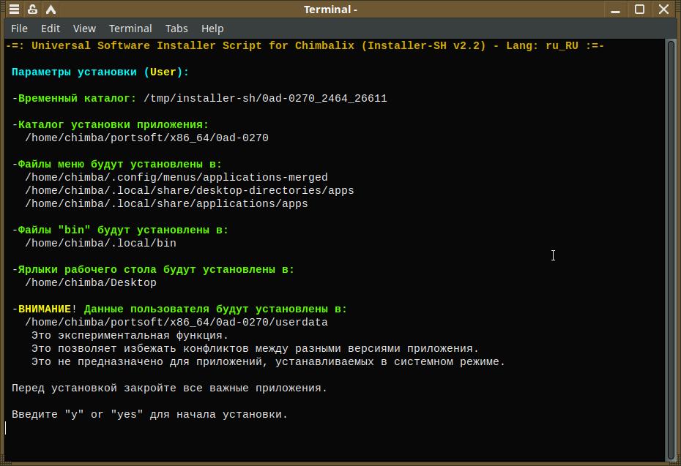Viewport: 681px width, 466px height.
Task: Click the /tmp/installer-sh temporary directory path
Action: pos(265,98)
